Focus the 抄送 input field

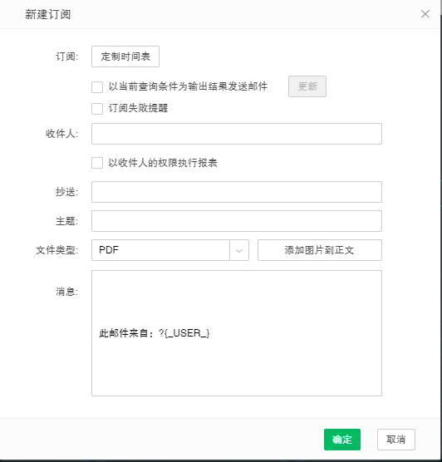coord(237,192)
